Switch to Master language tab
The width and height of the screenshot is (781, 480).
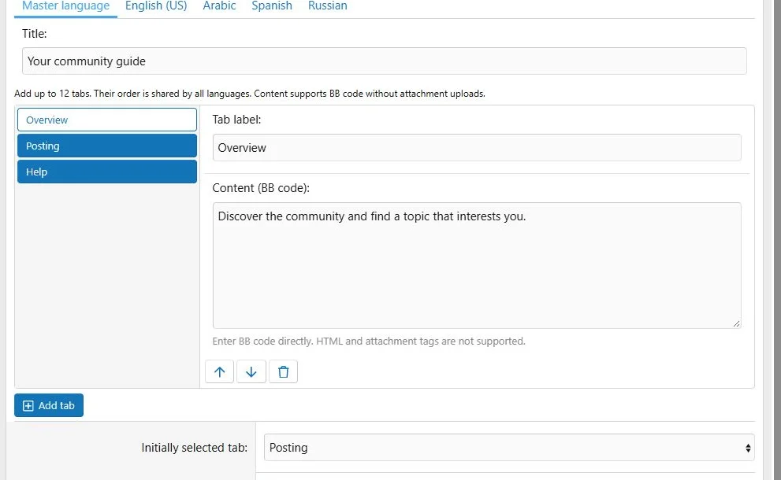tap(65, 6)
